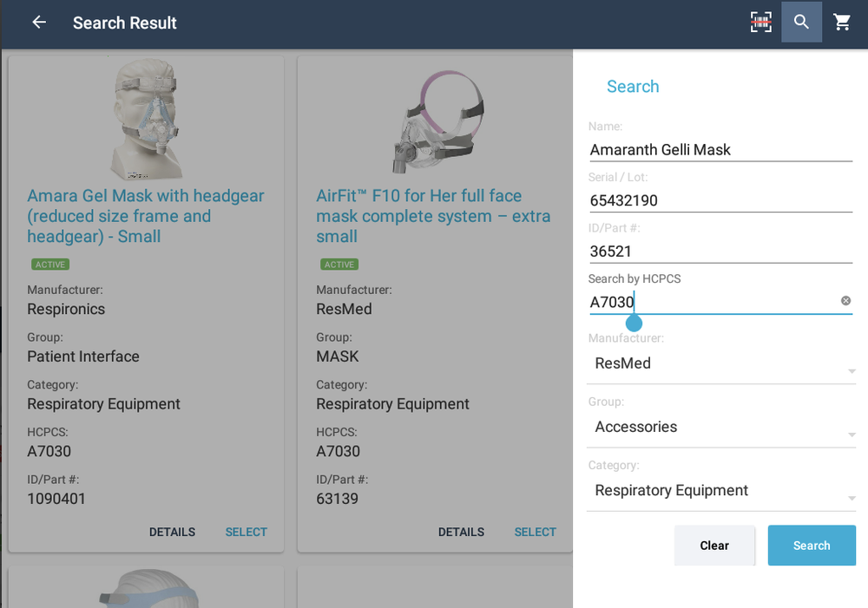The height and width of the screenshot is (608, 868).
Task: Click the ACTIVE badge on Amara Gel Mask
Action: [x=49, y=264]
